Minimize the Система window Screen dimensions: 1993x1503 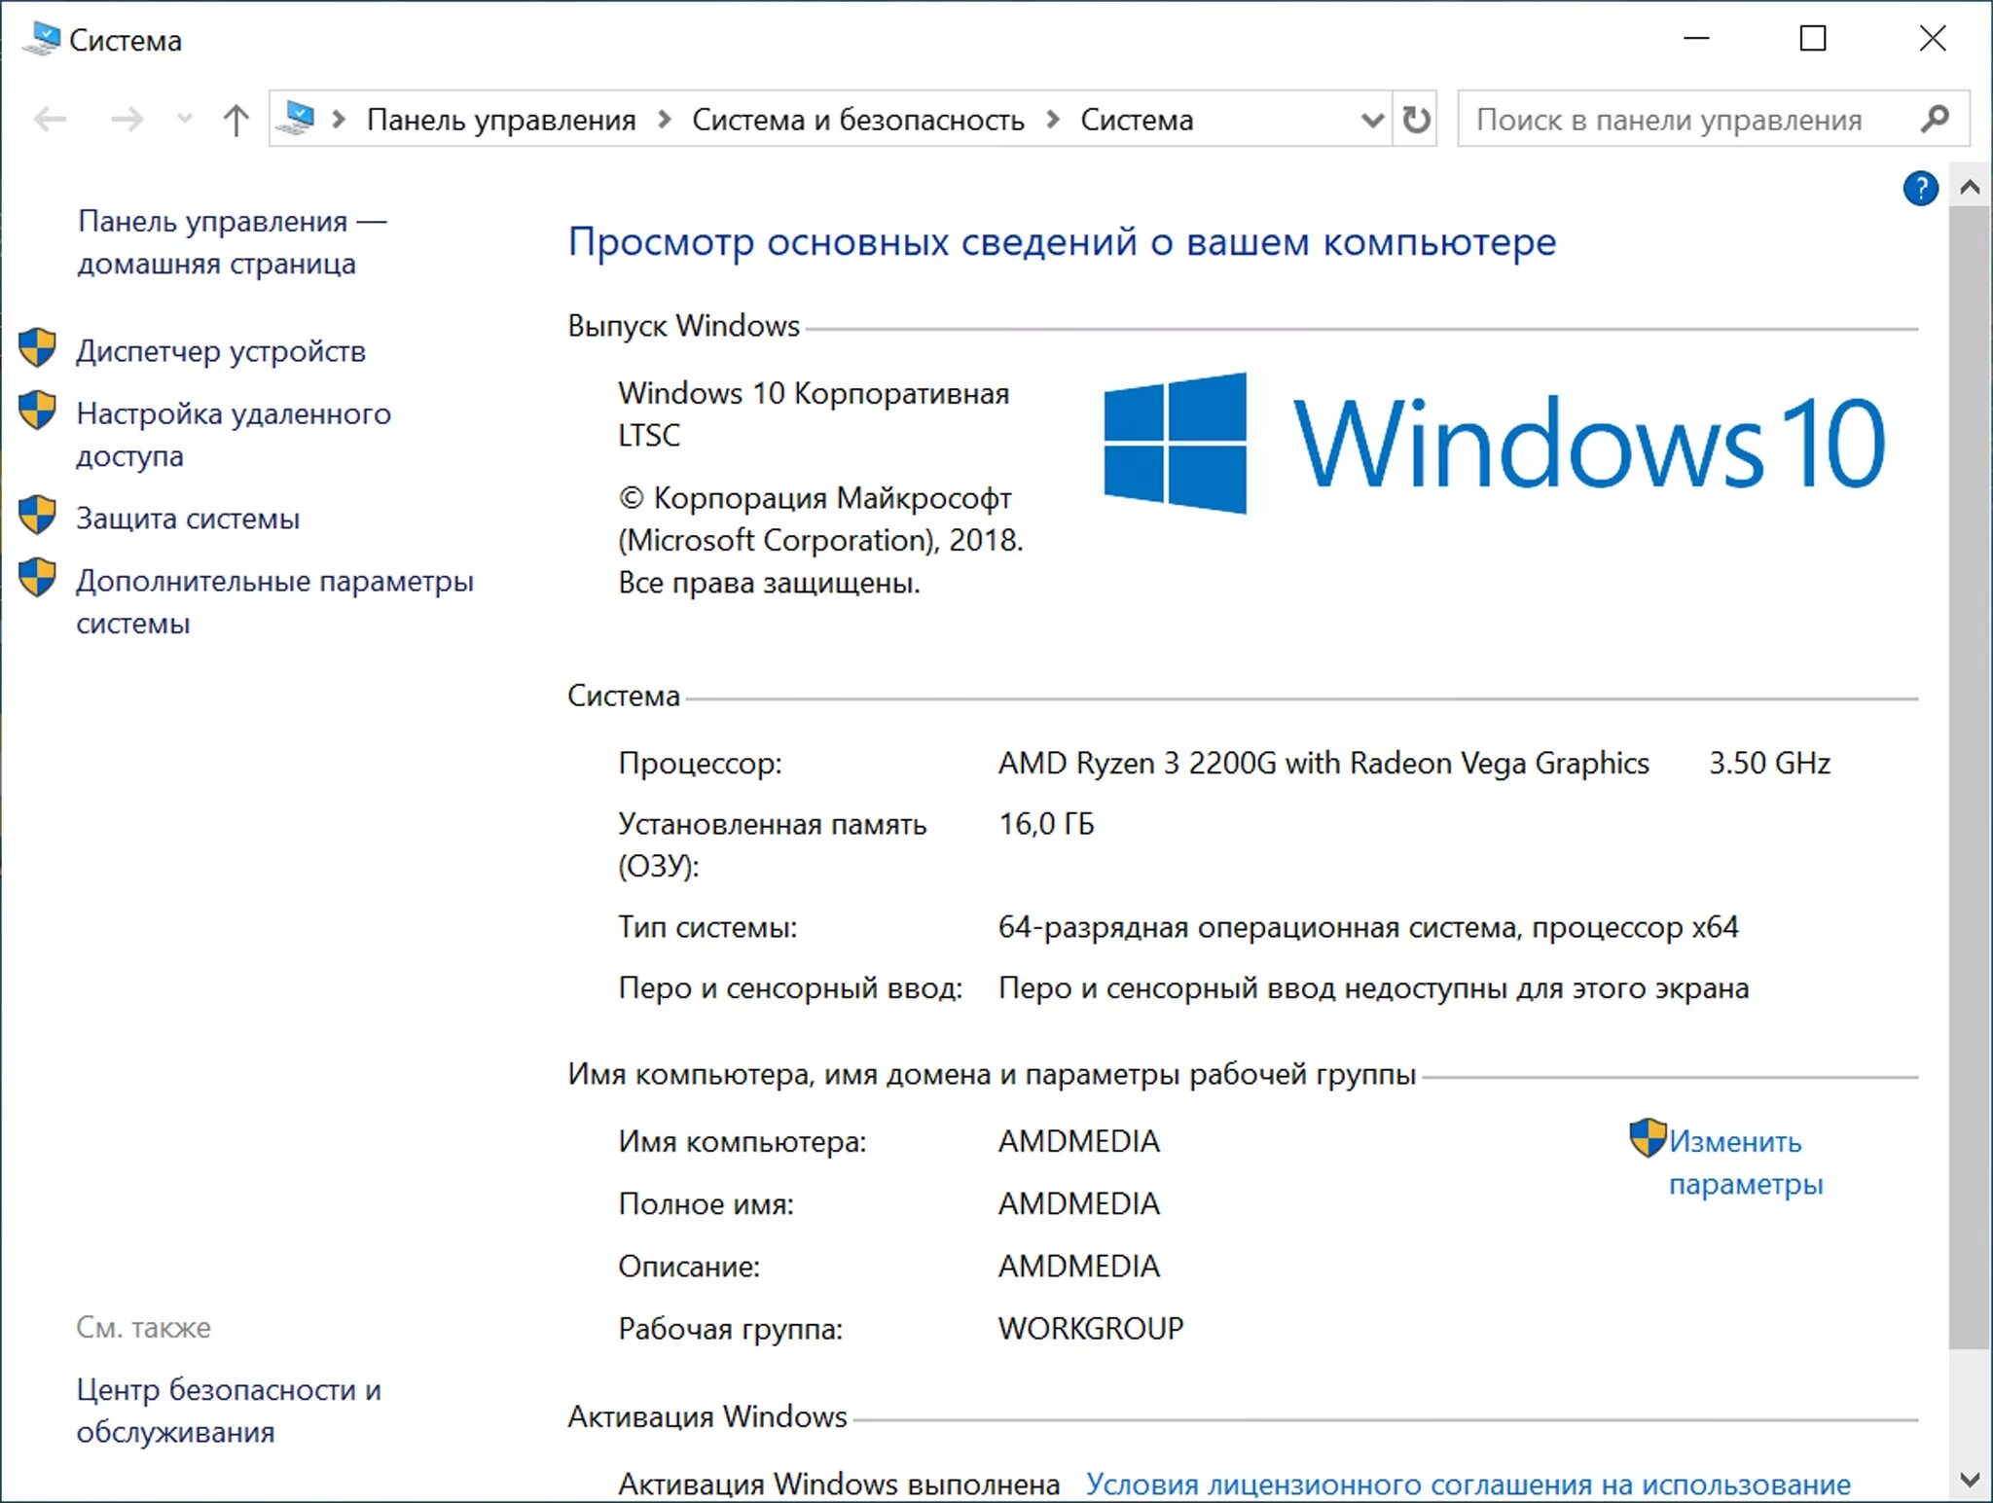(x=1696, y=39)
